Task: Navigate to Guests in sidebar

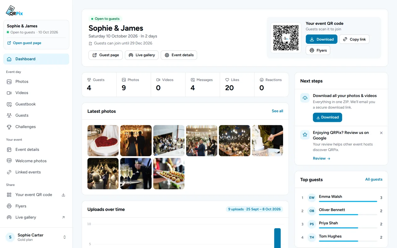Action: [36, 115]
